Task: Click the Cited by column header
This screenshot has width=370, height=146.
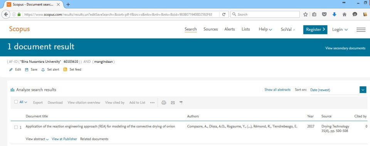Action: 361,116
